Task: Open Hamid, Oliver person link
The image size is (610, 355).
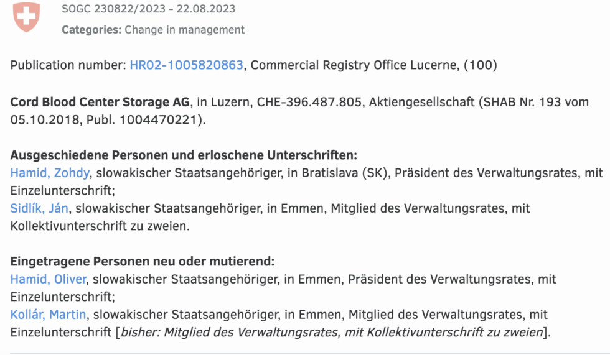Action: point(49,280)
